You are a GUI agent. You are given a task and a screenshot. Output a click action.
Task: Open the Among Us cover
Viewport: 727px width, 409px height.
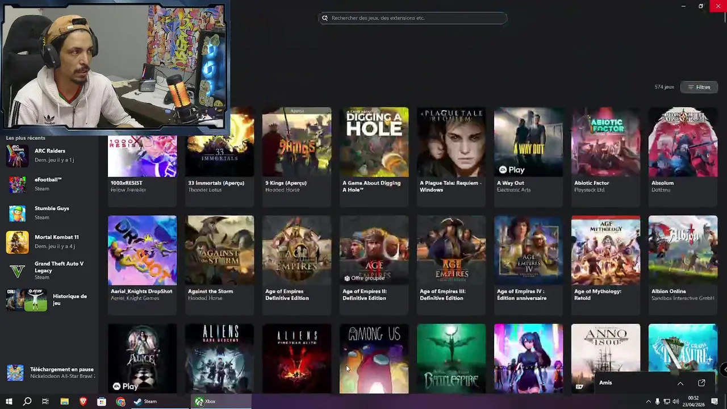374,358
